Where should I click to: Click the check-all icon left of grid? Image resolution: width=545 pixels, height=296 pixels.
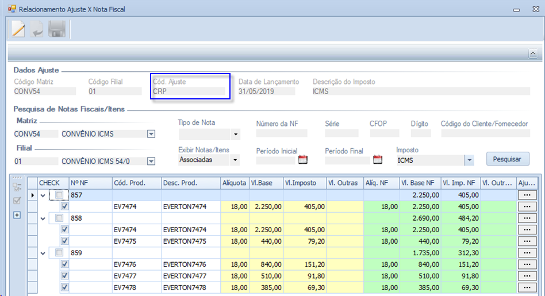click(x=17, y=200)
